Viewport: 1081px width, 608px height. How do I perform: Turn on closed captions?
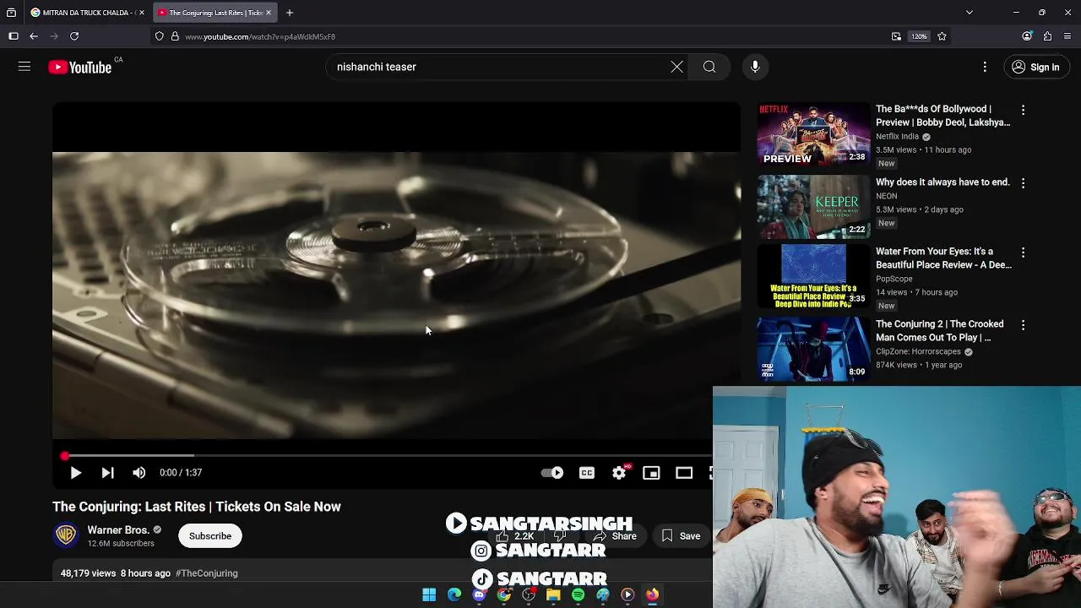click(587, 473)
